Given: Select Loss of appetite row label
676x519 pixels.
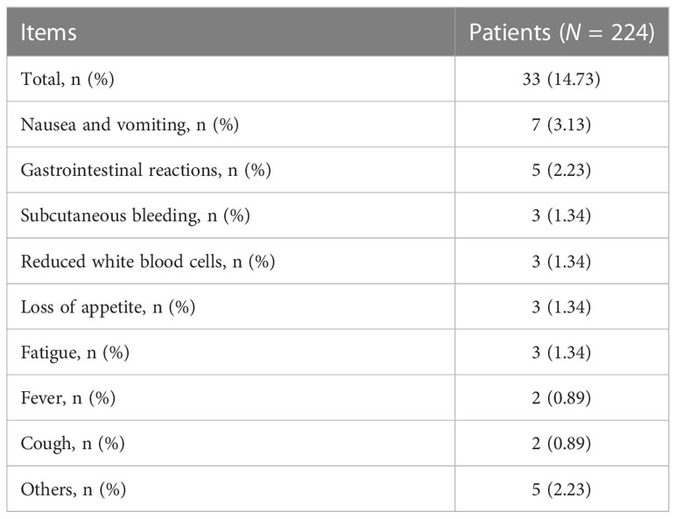Looking at the screenshot, I should click(108, 307).
